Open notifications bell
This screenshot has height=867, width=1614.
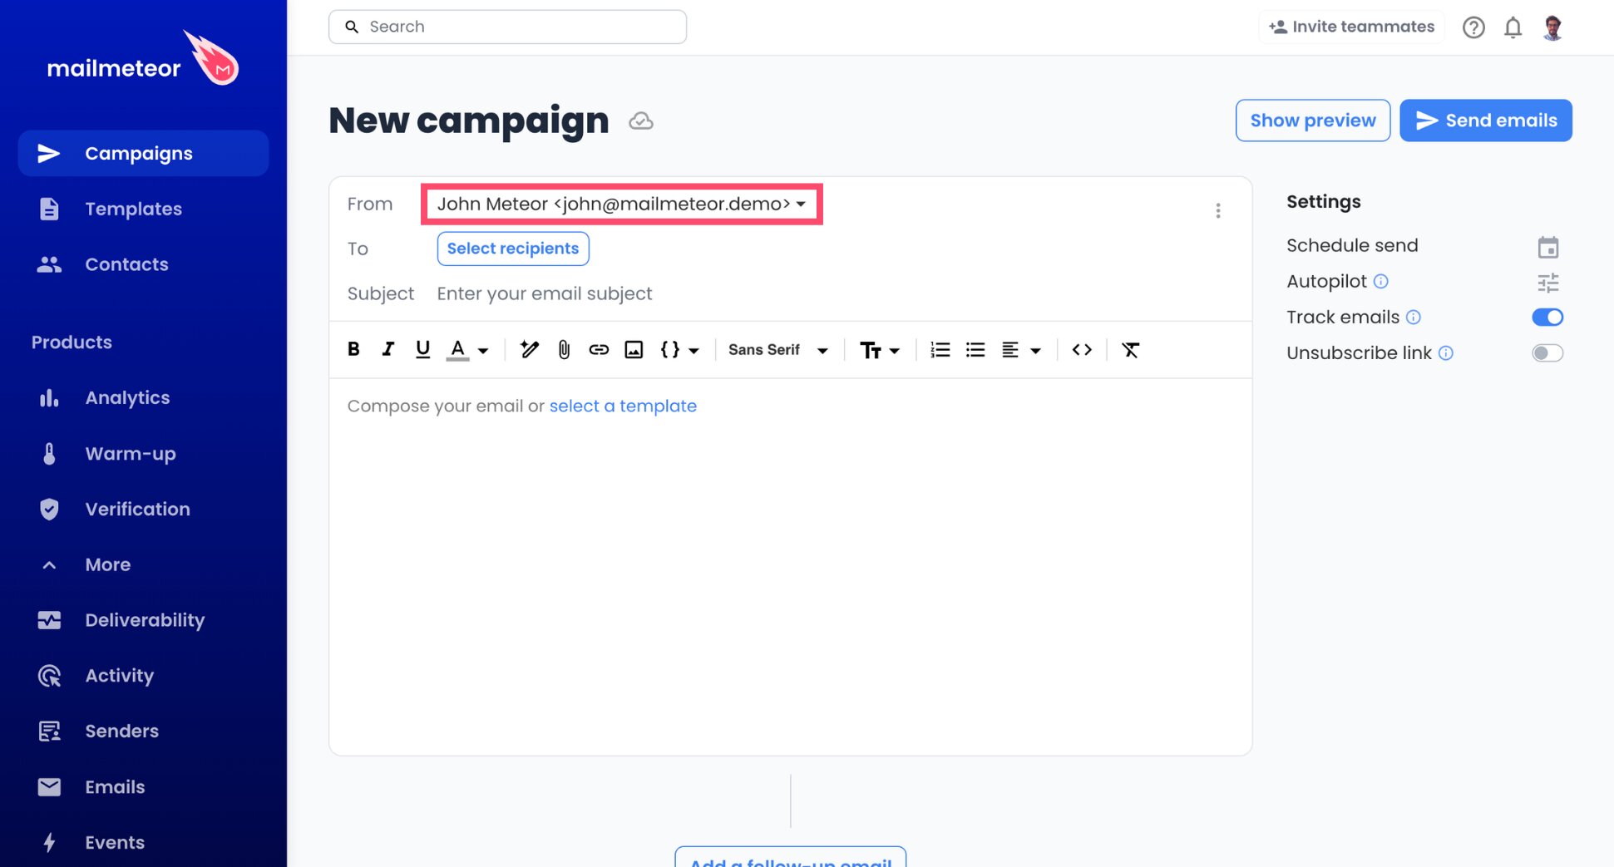pyautogui.click(x=1513, y=27)
